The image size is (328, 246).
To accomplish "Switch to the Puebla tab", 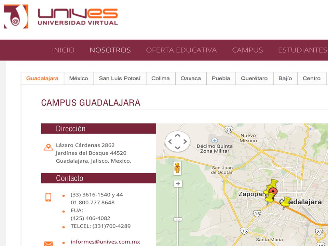I will [221, 79].
